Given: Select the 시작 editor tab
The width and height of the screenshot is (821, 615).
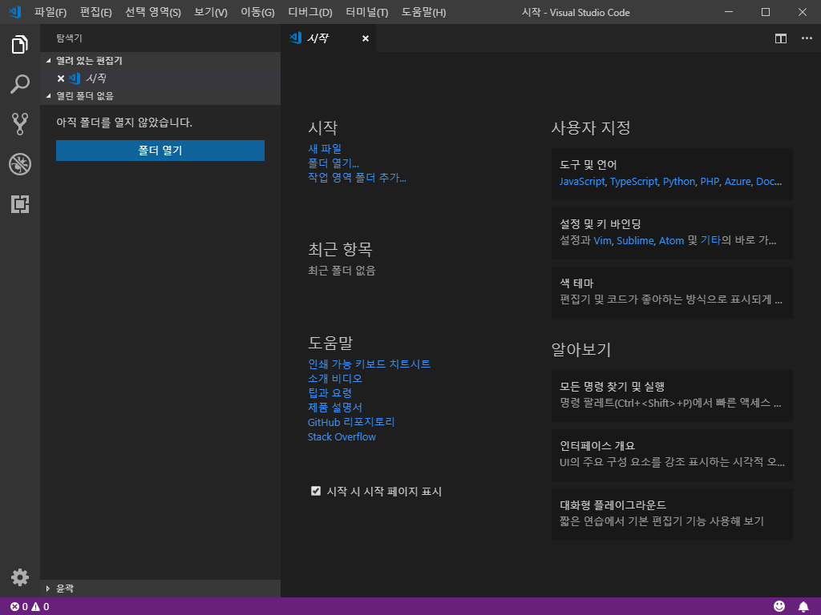Looking at the screenshot, I should [328, 38].
